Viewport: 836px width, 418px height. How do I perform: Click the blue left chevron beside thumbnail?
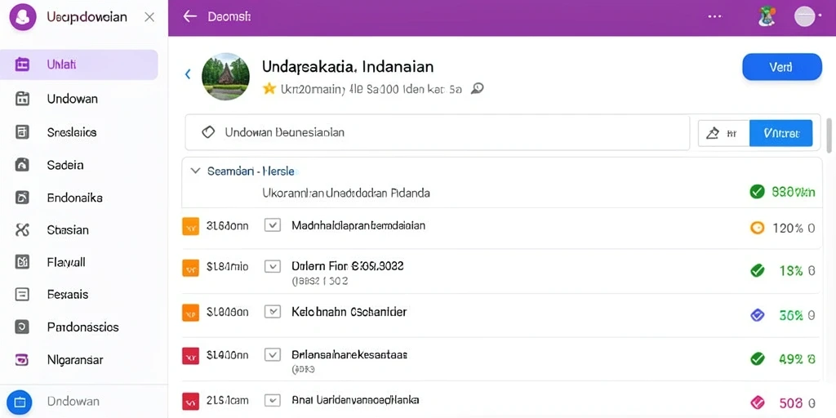pyautogui.click(x=188, y=74)
